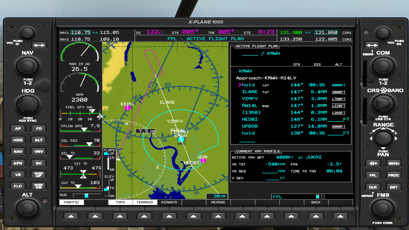Toggle the BC backcourse button
Screen dimensions: 409x230
click(x=39, y=163)
